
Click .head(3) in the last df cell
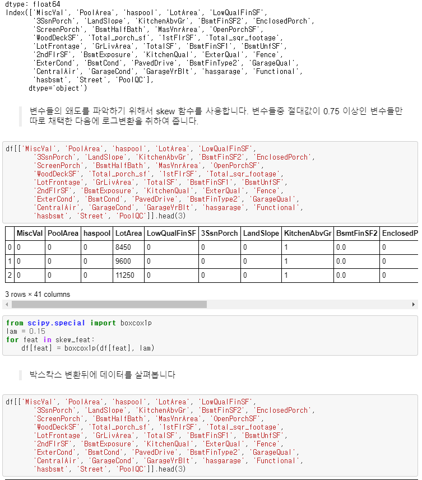(170, 469)
